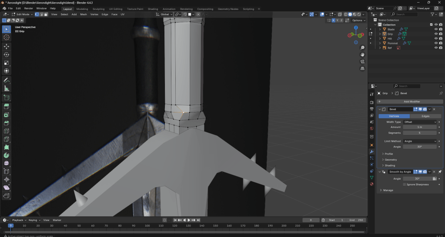Click the hand pan view icon
This screenshot has height=237, width=445.
pos(362,55)
